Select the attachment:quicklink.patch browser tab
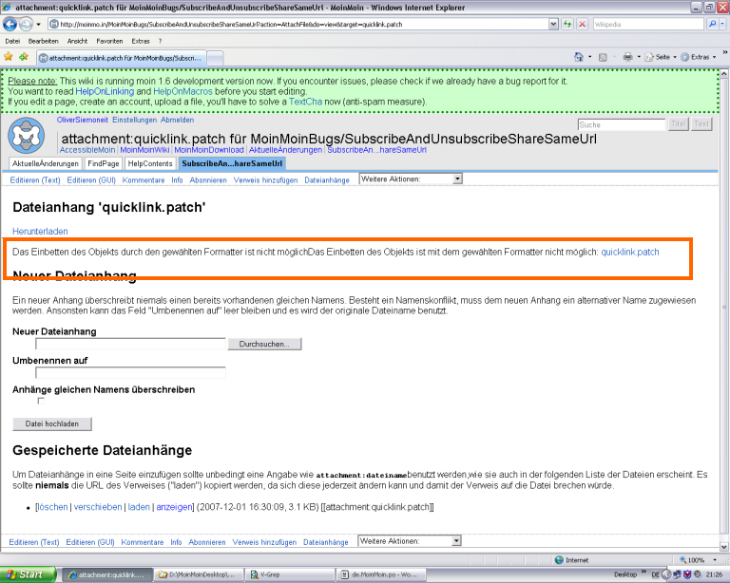730x583 pixels. click(x=121, y=58)
